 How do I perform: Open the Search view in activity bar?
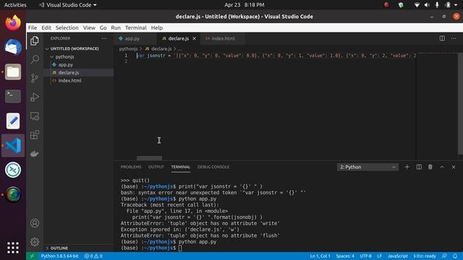click(35, 59)
